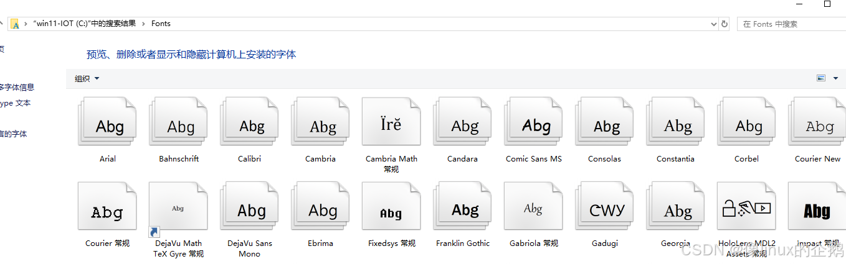Select the Constantia font icon
This screenshot has width=846, height=264.
tap(676, 122)
